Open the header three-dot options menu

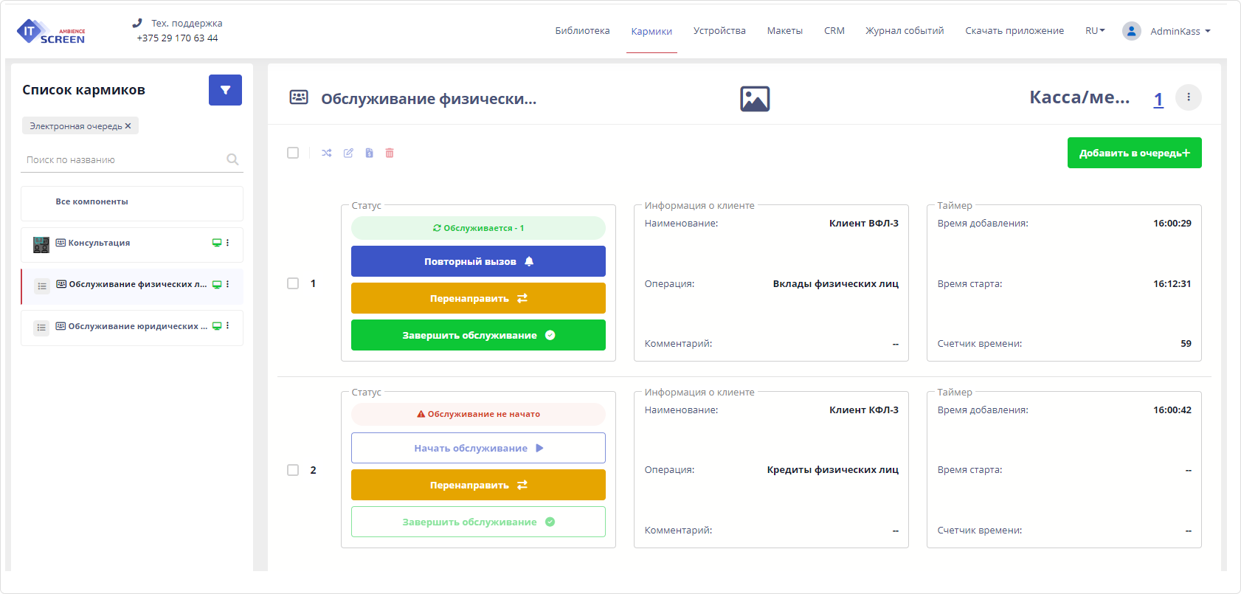(x=1188, y=97)
